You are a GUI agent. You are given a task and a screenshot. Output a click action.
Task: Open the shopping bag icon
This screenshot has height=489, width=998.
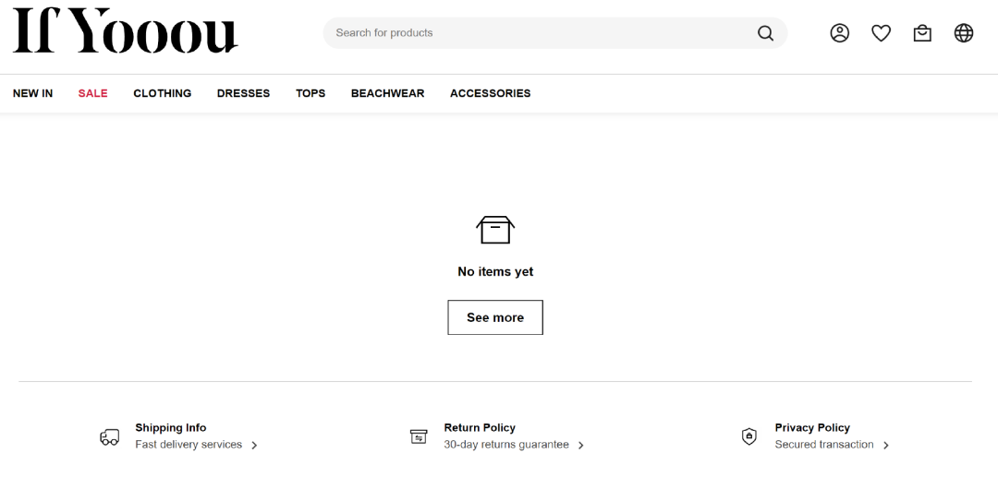[922, 33]
